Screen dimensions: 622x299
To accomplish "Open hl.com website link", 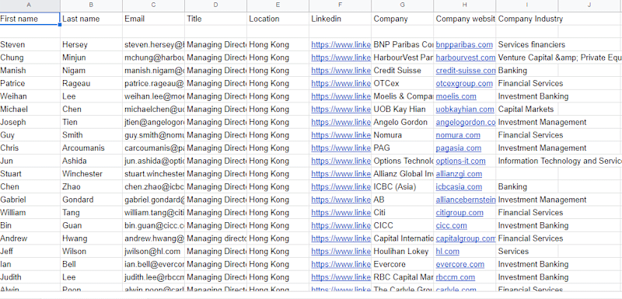I will pyautogui.click(x=448, y=252).
